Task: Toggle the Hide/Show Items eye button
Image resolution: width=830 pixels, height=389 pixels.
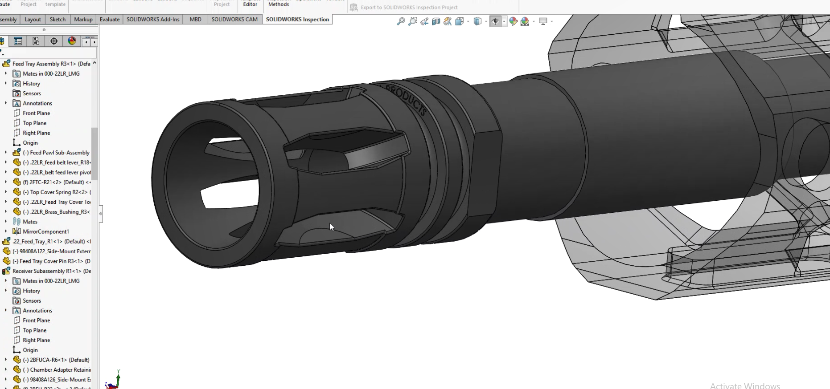Action: click(x=495, y=21)
